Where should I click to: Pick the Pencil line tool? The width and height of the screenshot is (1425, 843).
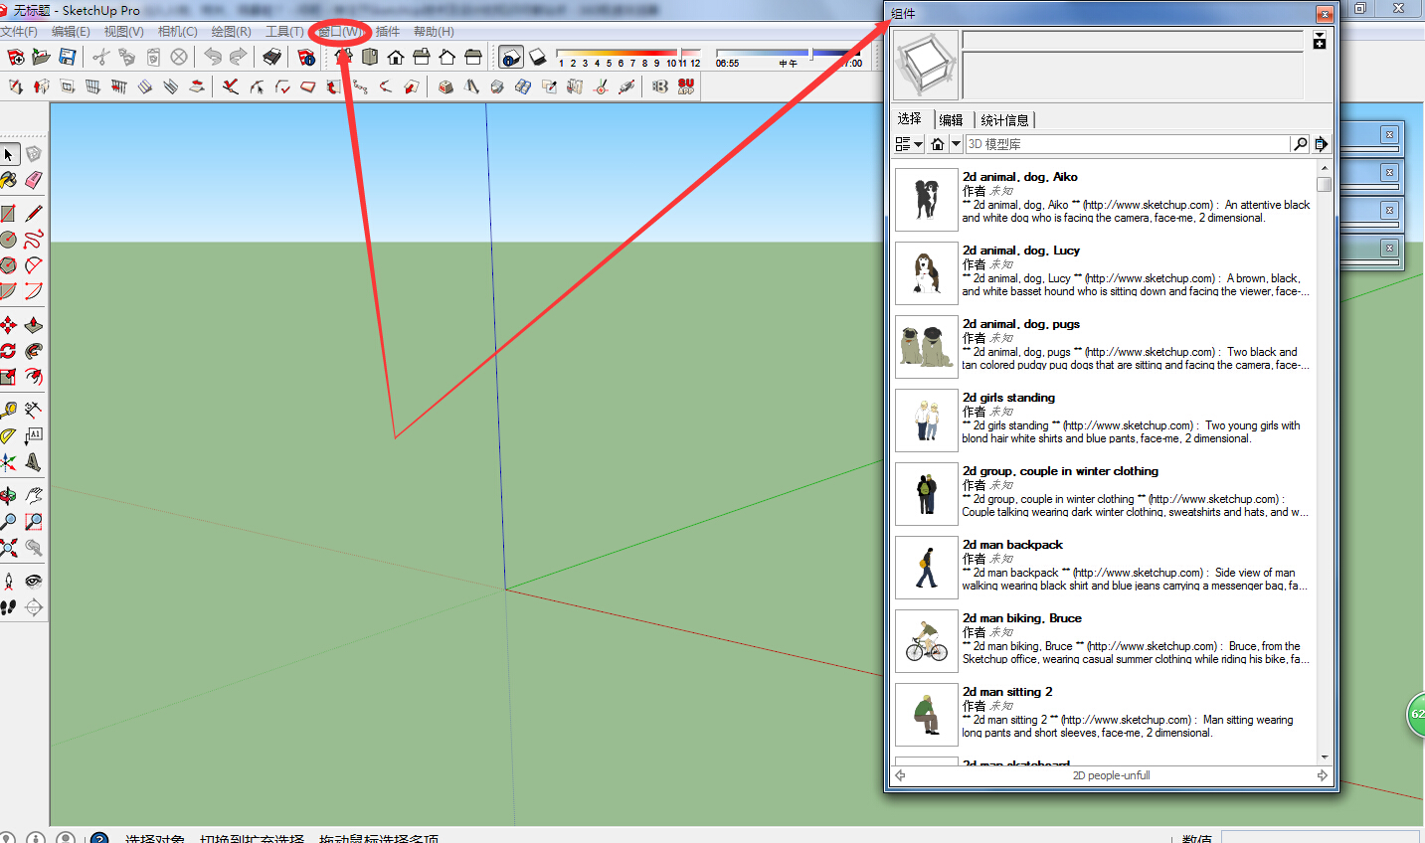pos(33,214)
